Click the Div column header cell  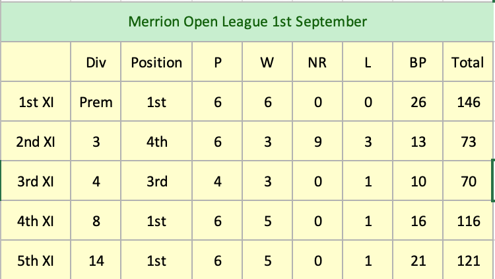pos(96,63)
